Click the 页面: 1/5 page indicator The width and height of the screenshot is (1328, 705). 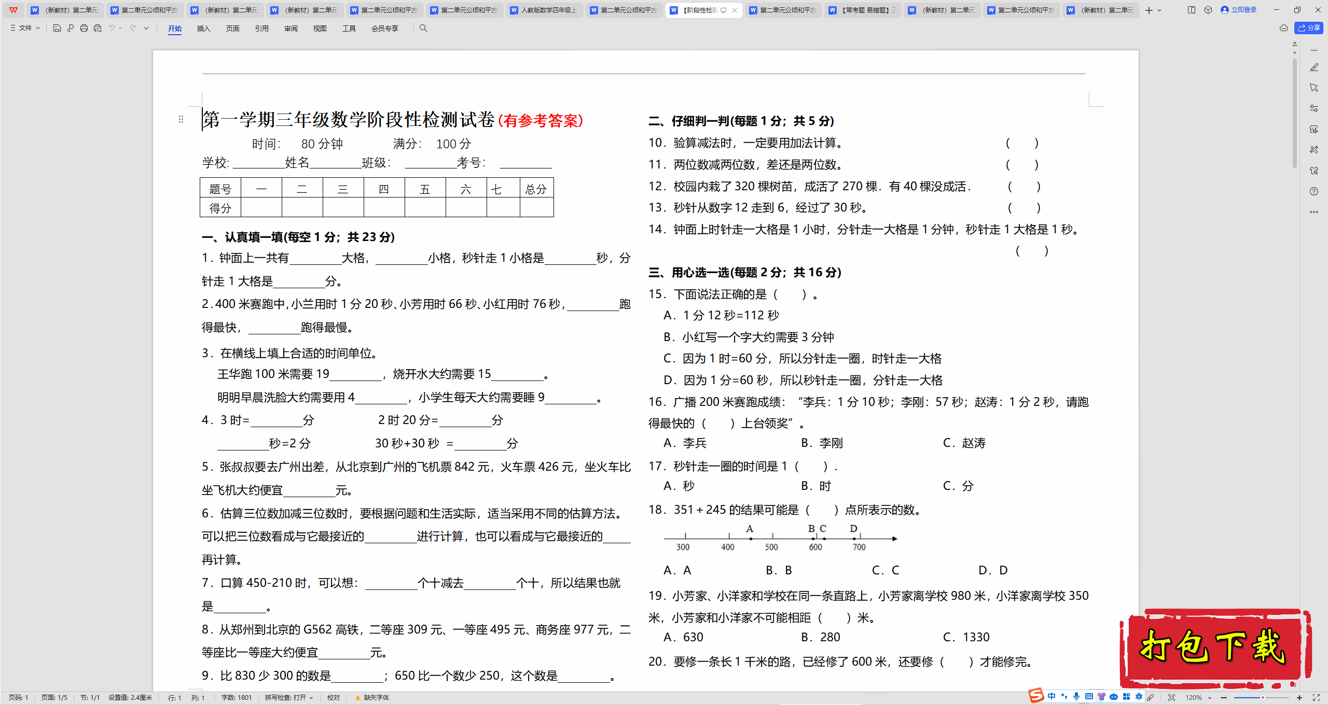(54, 698)
